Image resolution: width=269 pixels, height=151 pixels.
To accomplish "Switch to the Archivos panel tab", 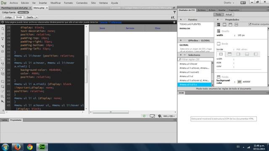I will pyautogui.click(x=201, y=10).
